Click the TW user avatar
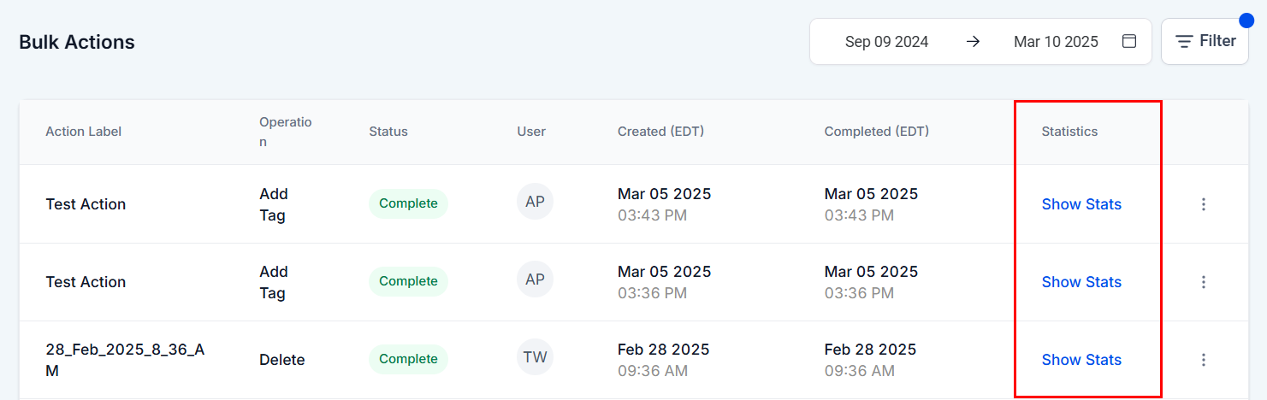Screen dimensions: 1267x400 535,357
